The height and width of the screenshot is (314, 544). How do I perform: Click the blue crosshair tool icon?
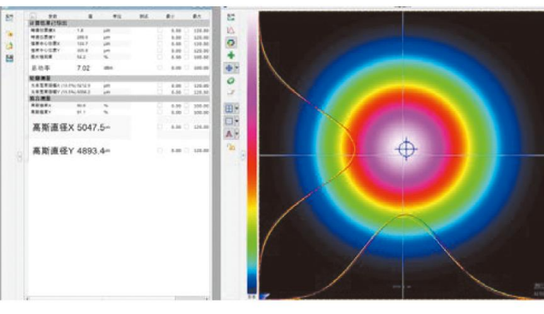229,69
